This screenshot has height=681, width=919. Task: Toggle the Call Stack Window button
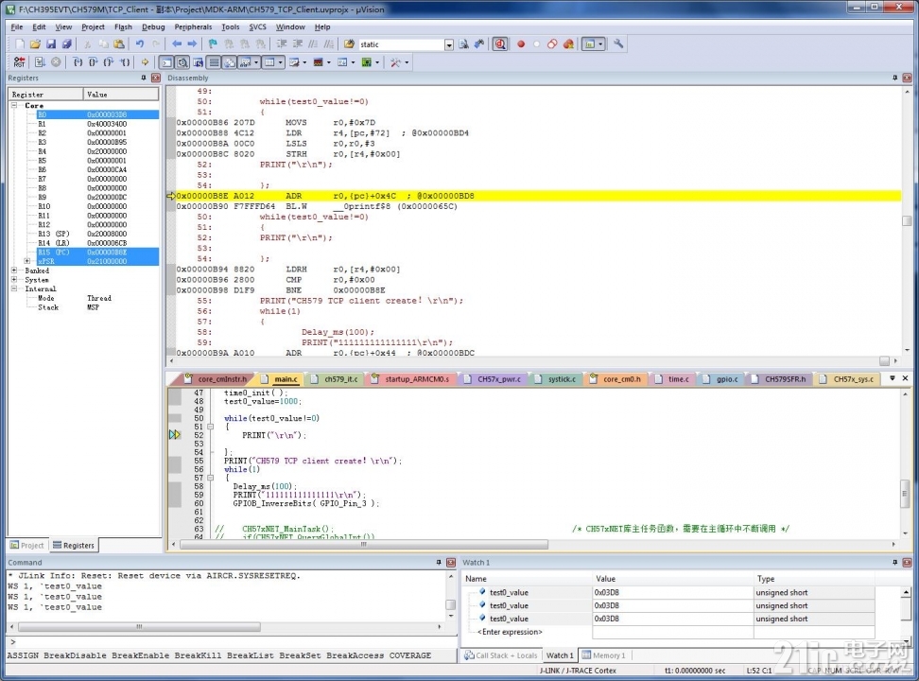point(229,62)
